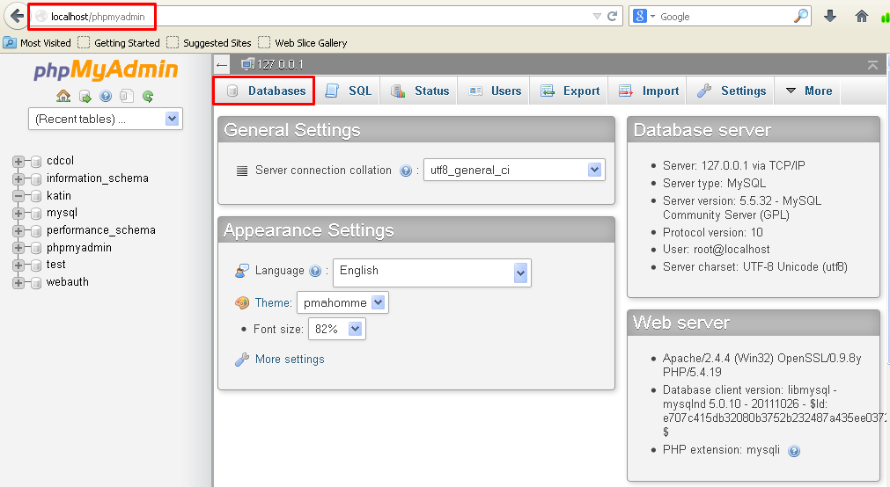Open the Getting Started bookmark
This screenshot has width=890, height=487.
[x=119, y=43]
